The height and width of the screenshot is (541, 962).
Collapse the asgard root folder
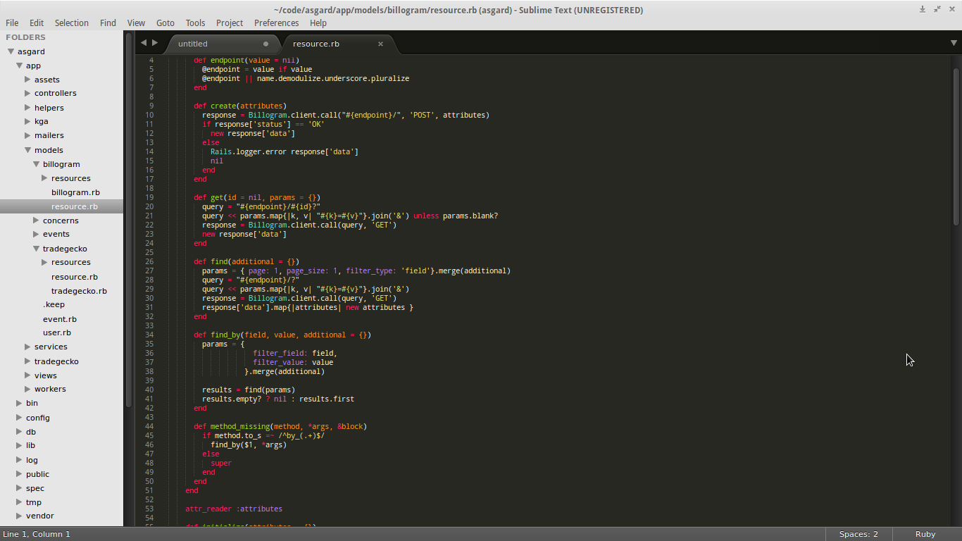coord(11,51)
